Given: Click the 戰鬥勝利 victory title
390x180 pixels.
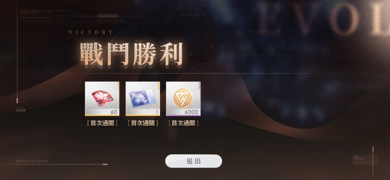Looking at the screenshot, I should pyautogui.click(x=131, y=54).
